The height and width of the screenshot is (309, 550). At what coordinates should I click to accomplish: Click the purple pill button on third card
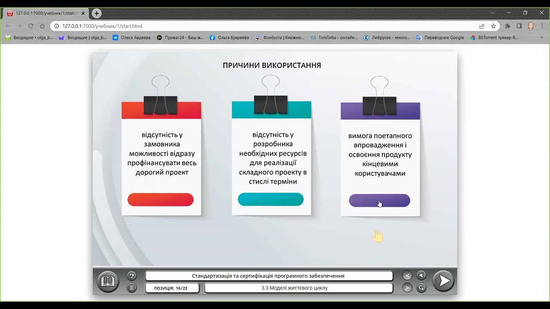pos(379,200)
